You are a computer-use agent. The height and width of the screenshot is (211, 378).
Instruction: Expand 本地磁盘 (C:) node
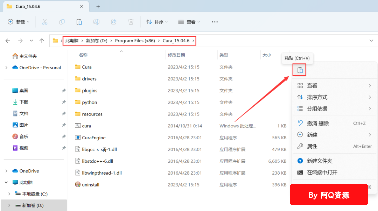coord(9,194)
